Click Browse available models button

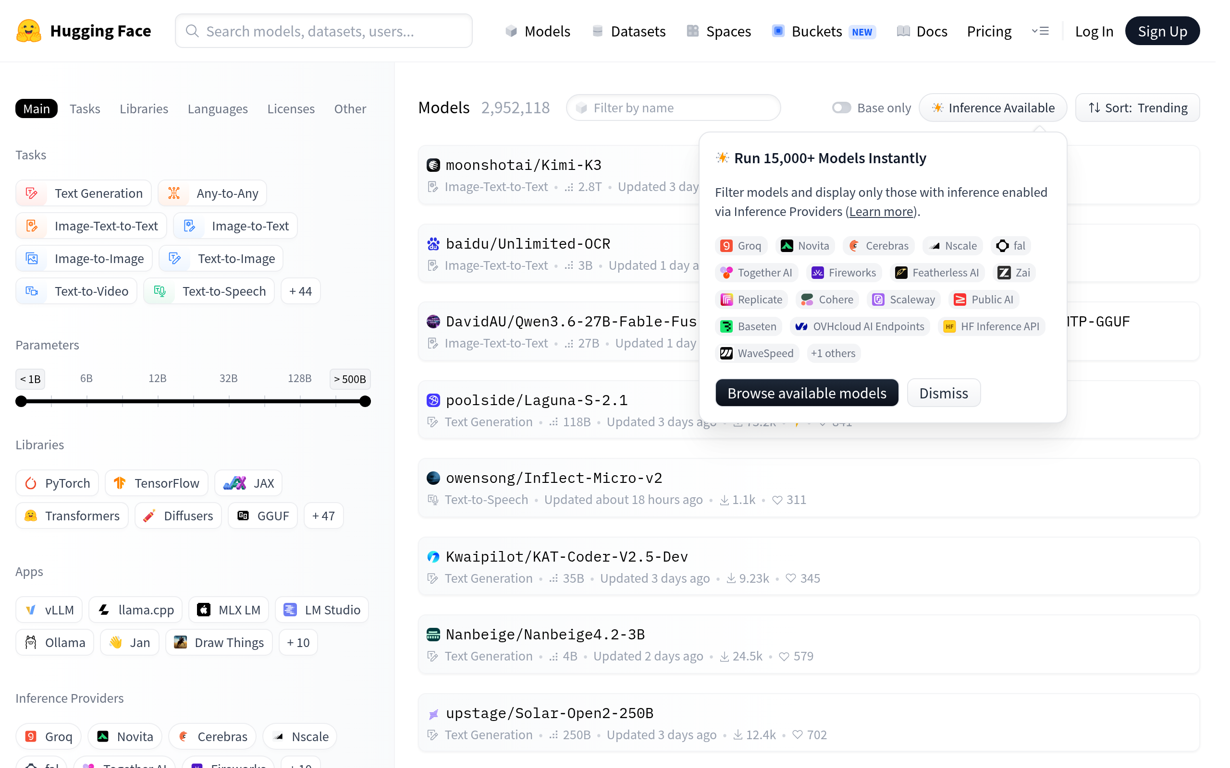(x=807, y=393)
